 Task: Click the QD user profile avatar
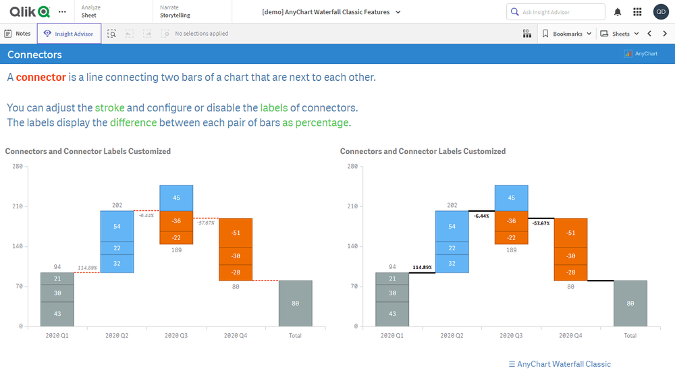click(661, 12)
